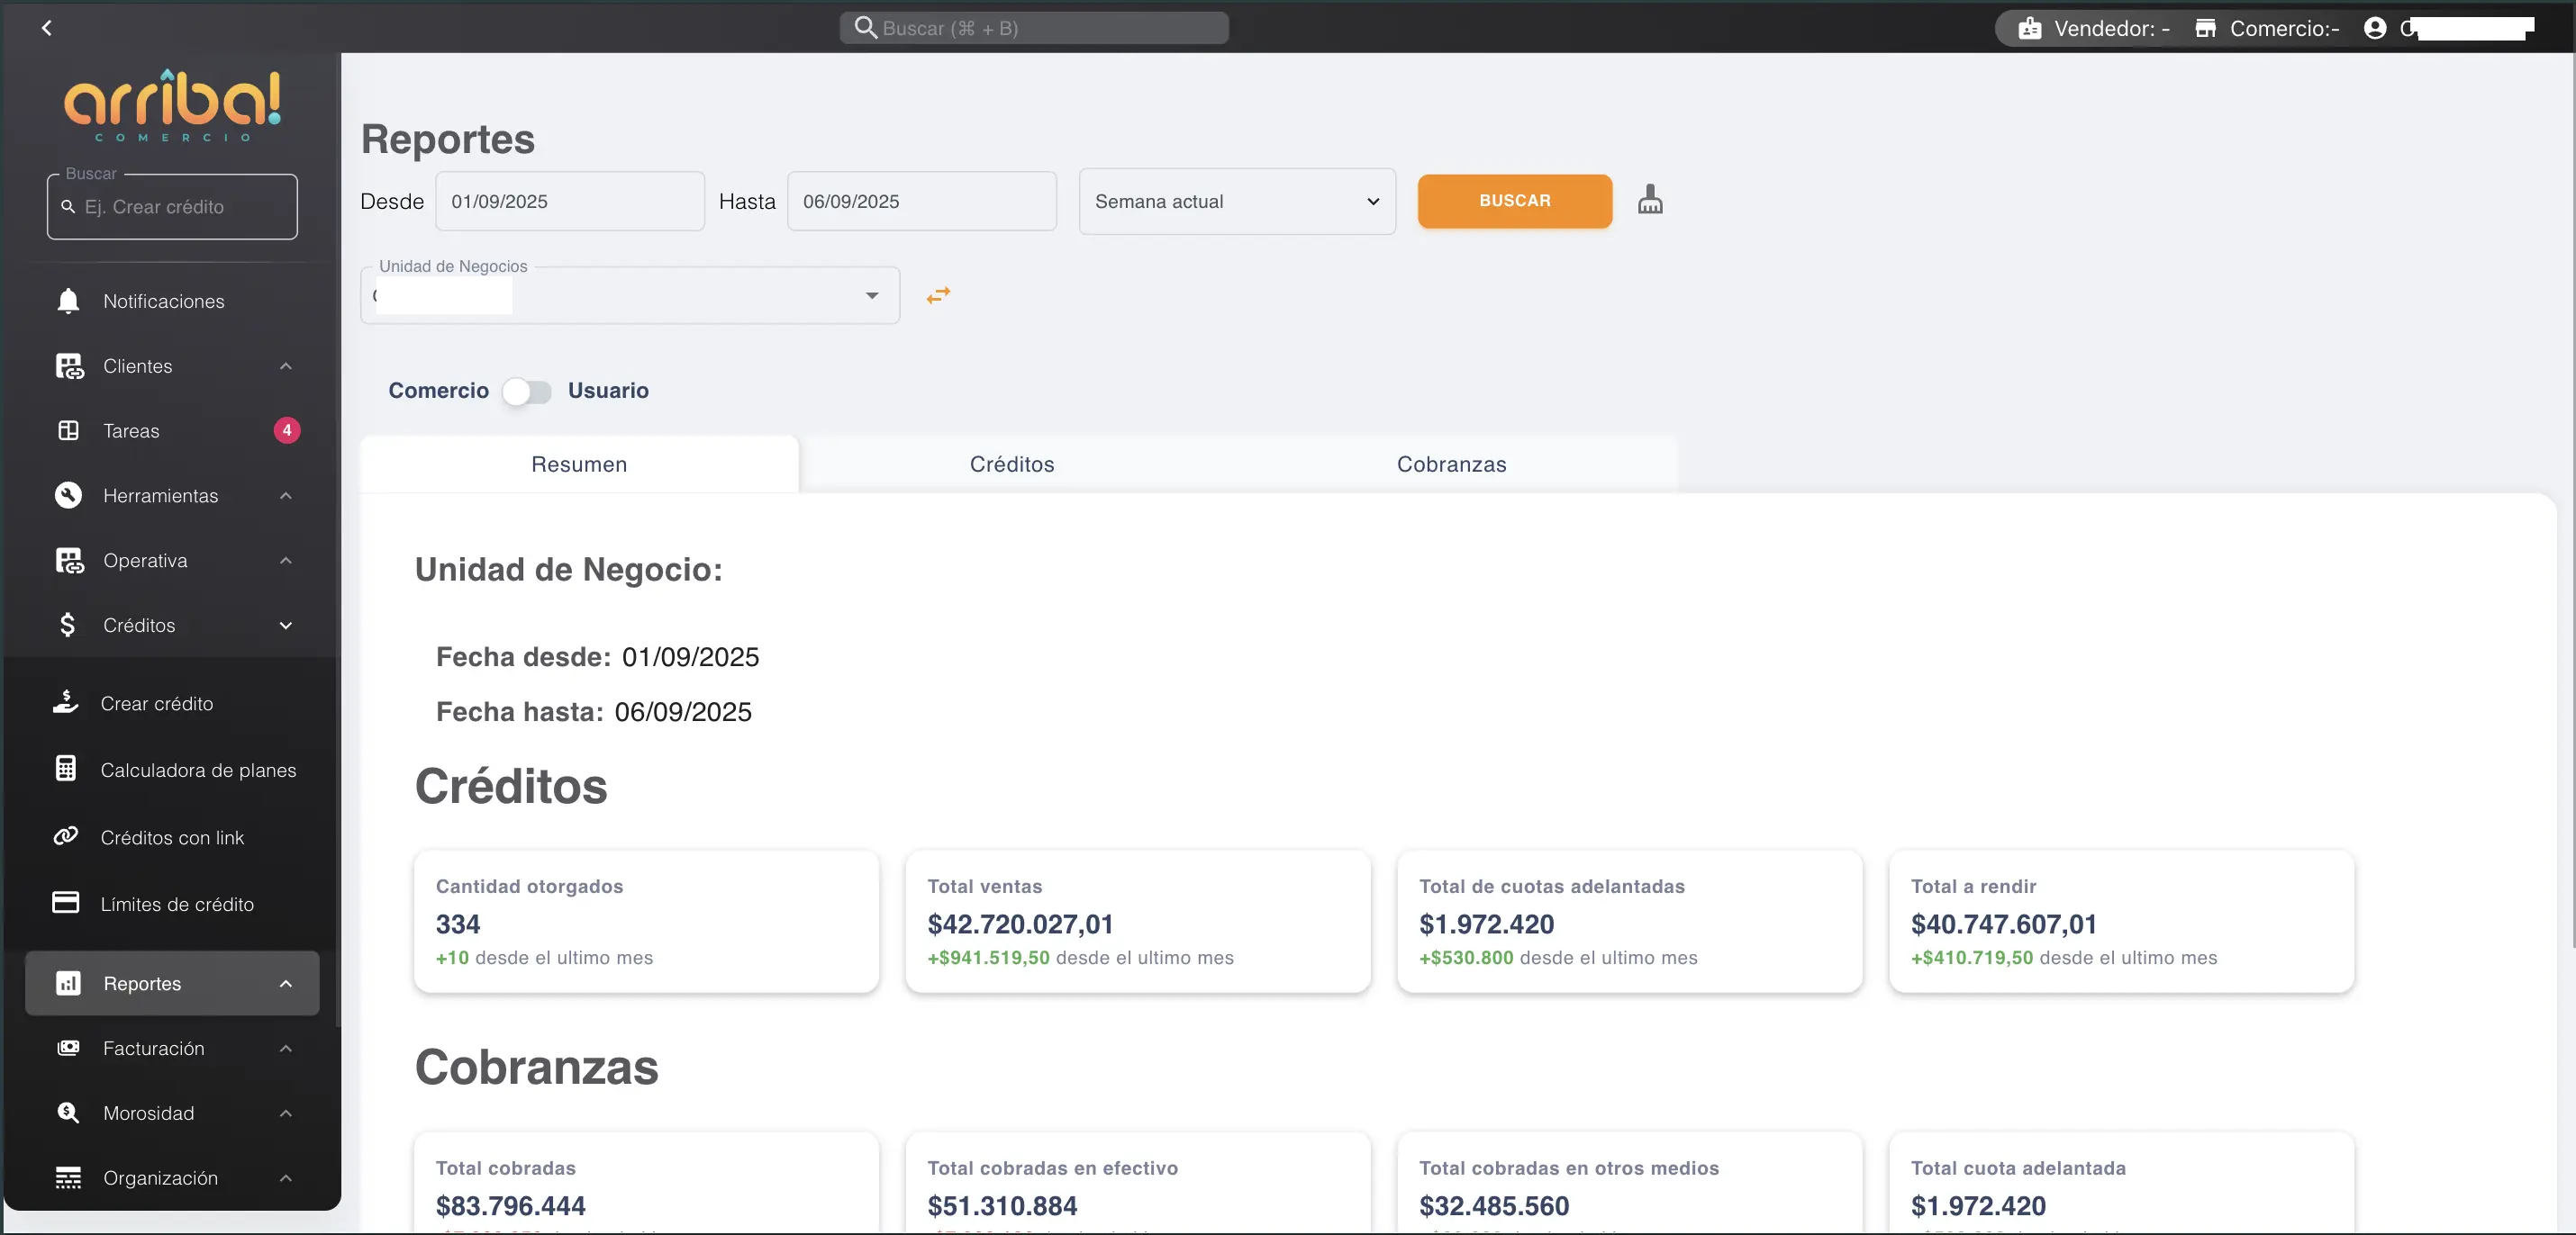Toggle Comercio/Usuario switch
This screenshot has height=1235, width=2576.
[x=527, y=391]
